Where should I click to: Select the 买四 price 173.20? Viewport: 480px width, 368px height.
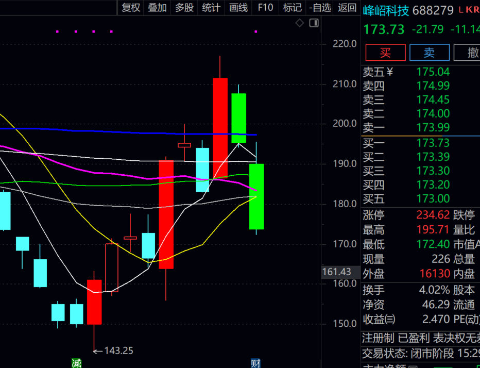pos(433,185)
